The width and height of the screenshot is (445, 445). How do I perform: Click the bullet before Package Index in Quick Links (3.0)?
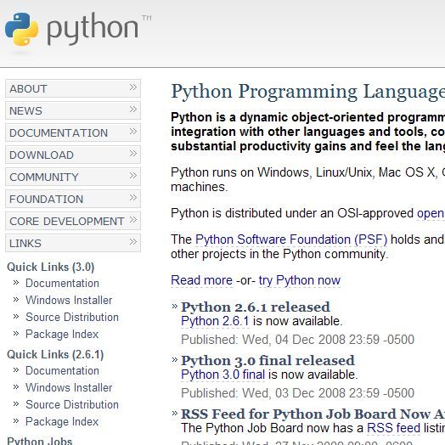point(16,334)
